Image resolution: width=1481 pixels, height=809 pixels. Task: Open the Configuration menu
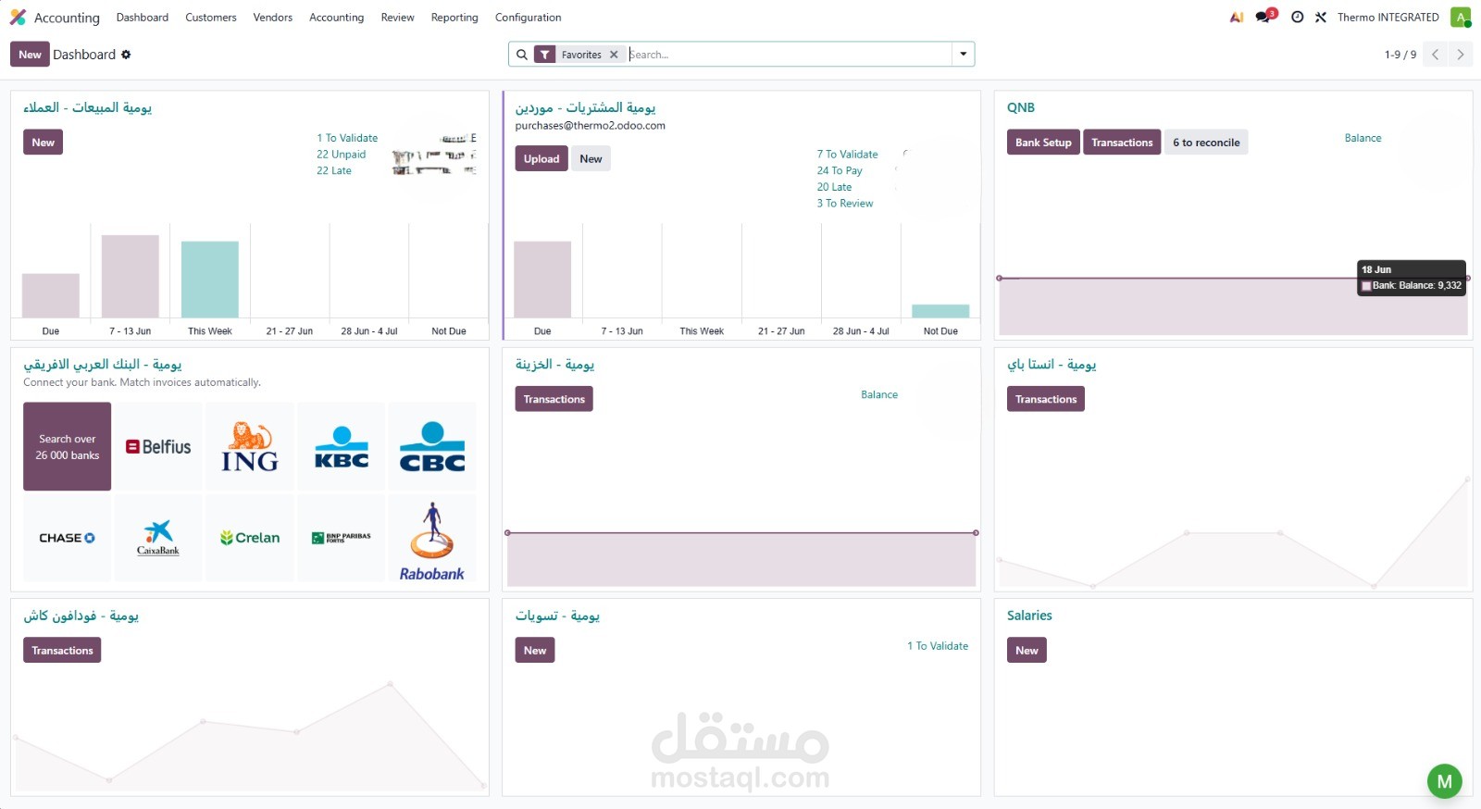coord(529,18)
